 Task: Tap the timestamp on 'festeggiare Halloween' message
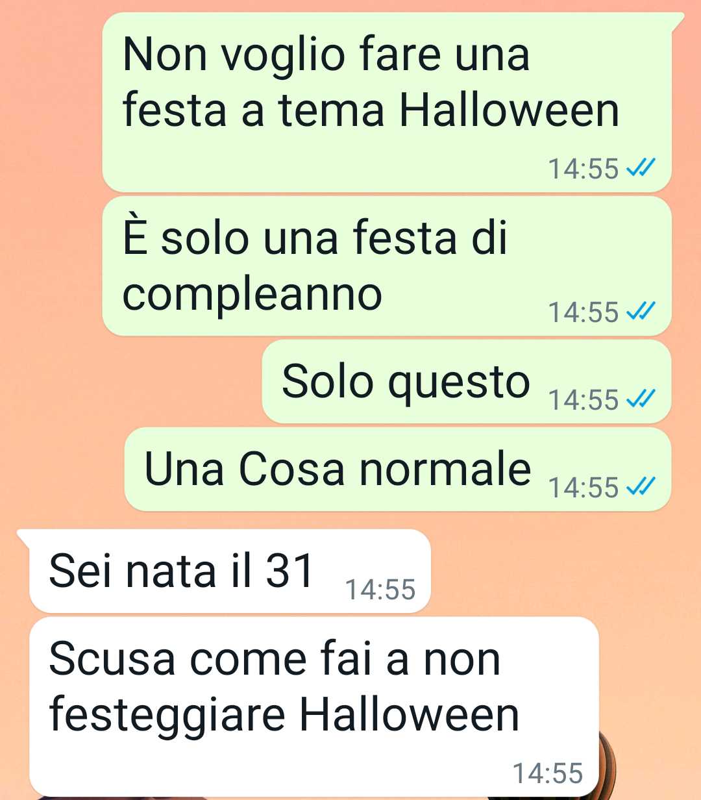pos(548,773)
